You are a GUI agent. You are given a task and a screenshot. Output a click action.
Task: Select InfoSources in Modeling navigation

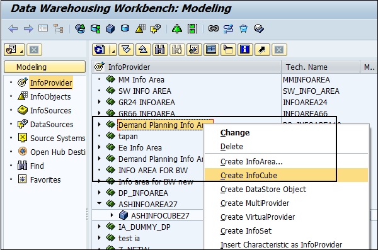50,111
